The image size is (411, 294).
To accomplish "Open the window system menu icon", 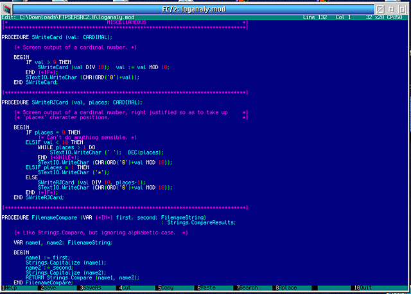I will tap(7, 10).
